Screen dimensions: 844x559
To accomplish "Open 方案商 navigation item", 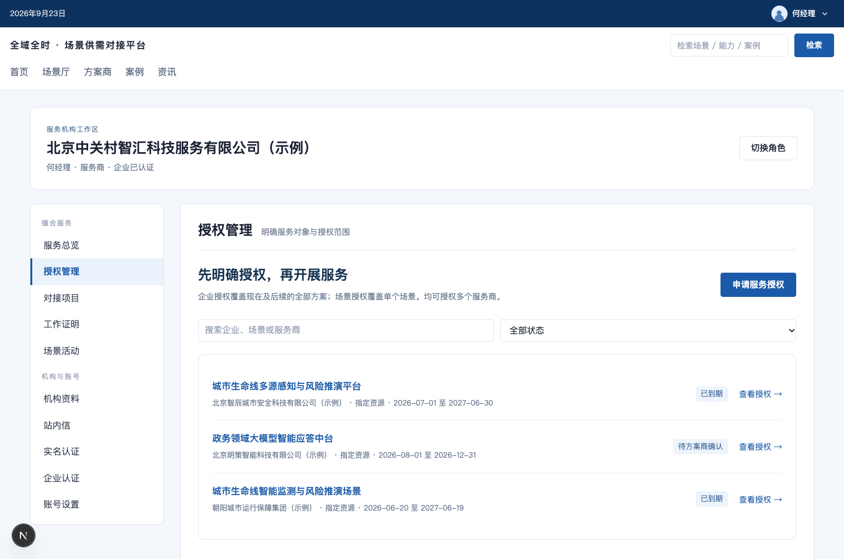I will (97, 72).
